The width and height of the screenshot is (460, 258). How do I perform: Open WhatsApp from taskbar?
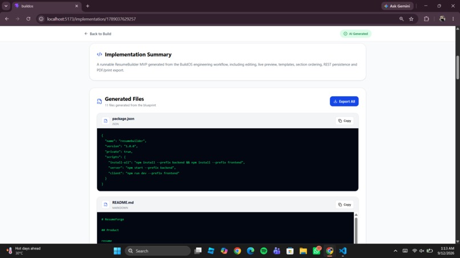[317, 251]
